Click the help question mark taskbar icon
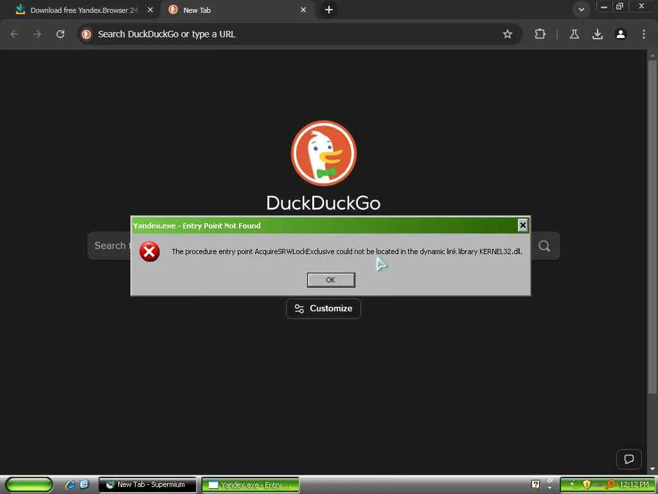The image size is (658, 494). coord(535,485)
